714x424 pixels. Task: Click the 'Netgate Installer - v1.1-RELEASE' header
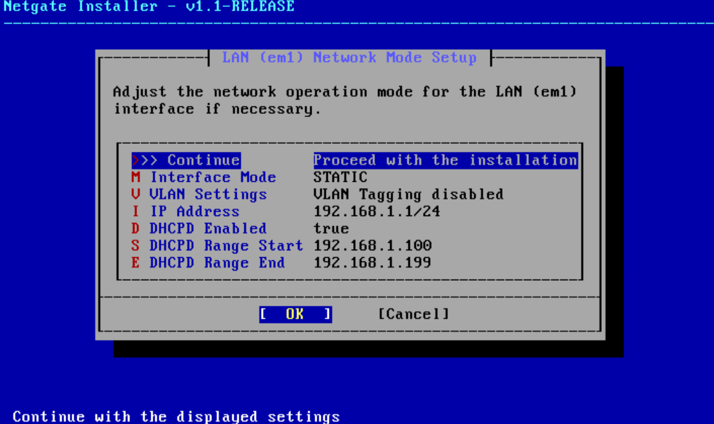tap(149, 7)
